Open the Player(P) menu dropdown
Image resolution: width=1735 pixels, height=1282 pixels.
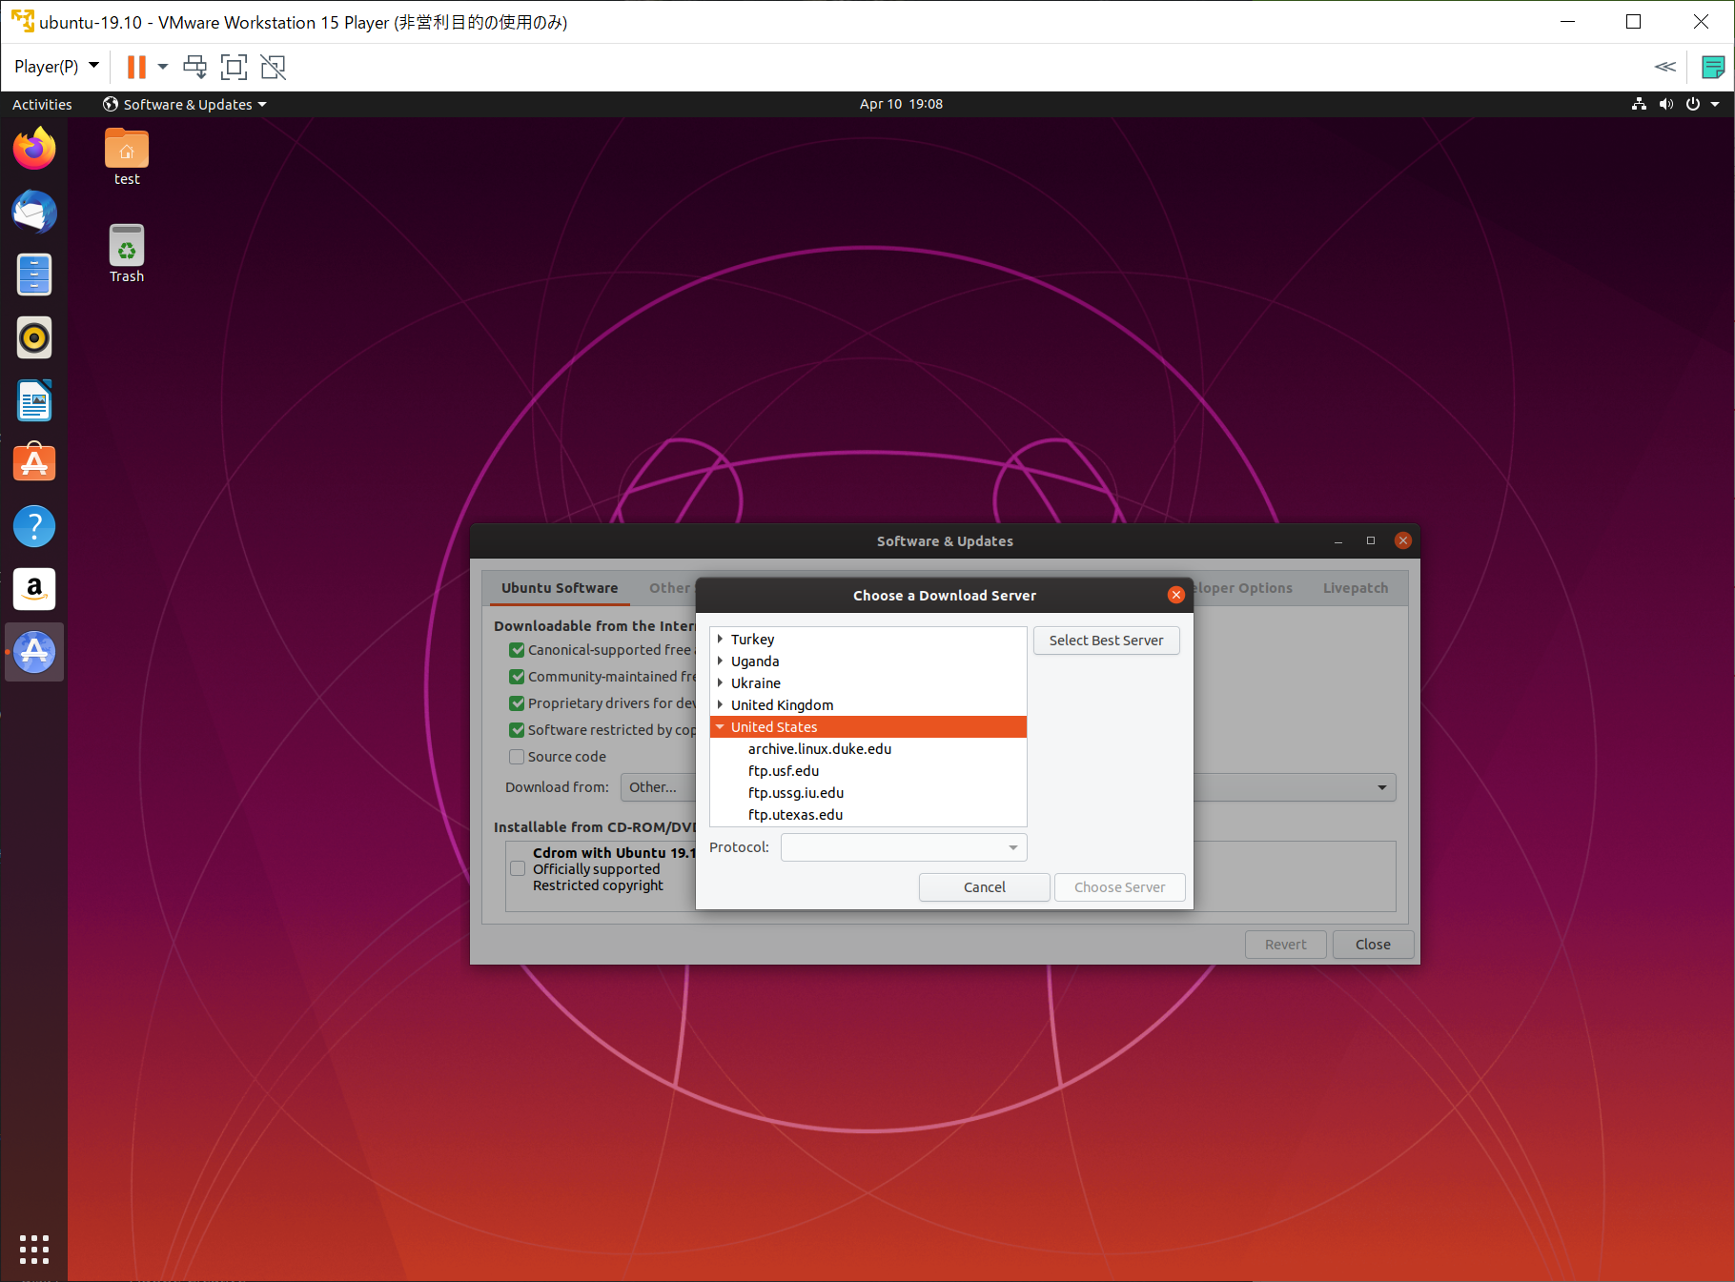tap(56, 67)
